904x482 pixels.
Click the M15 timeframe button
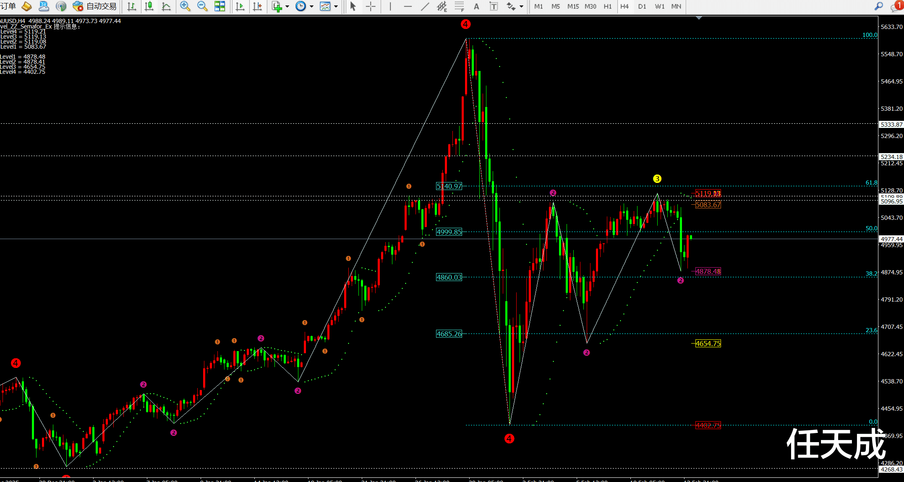(573, 6)
